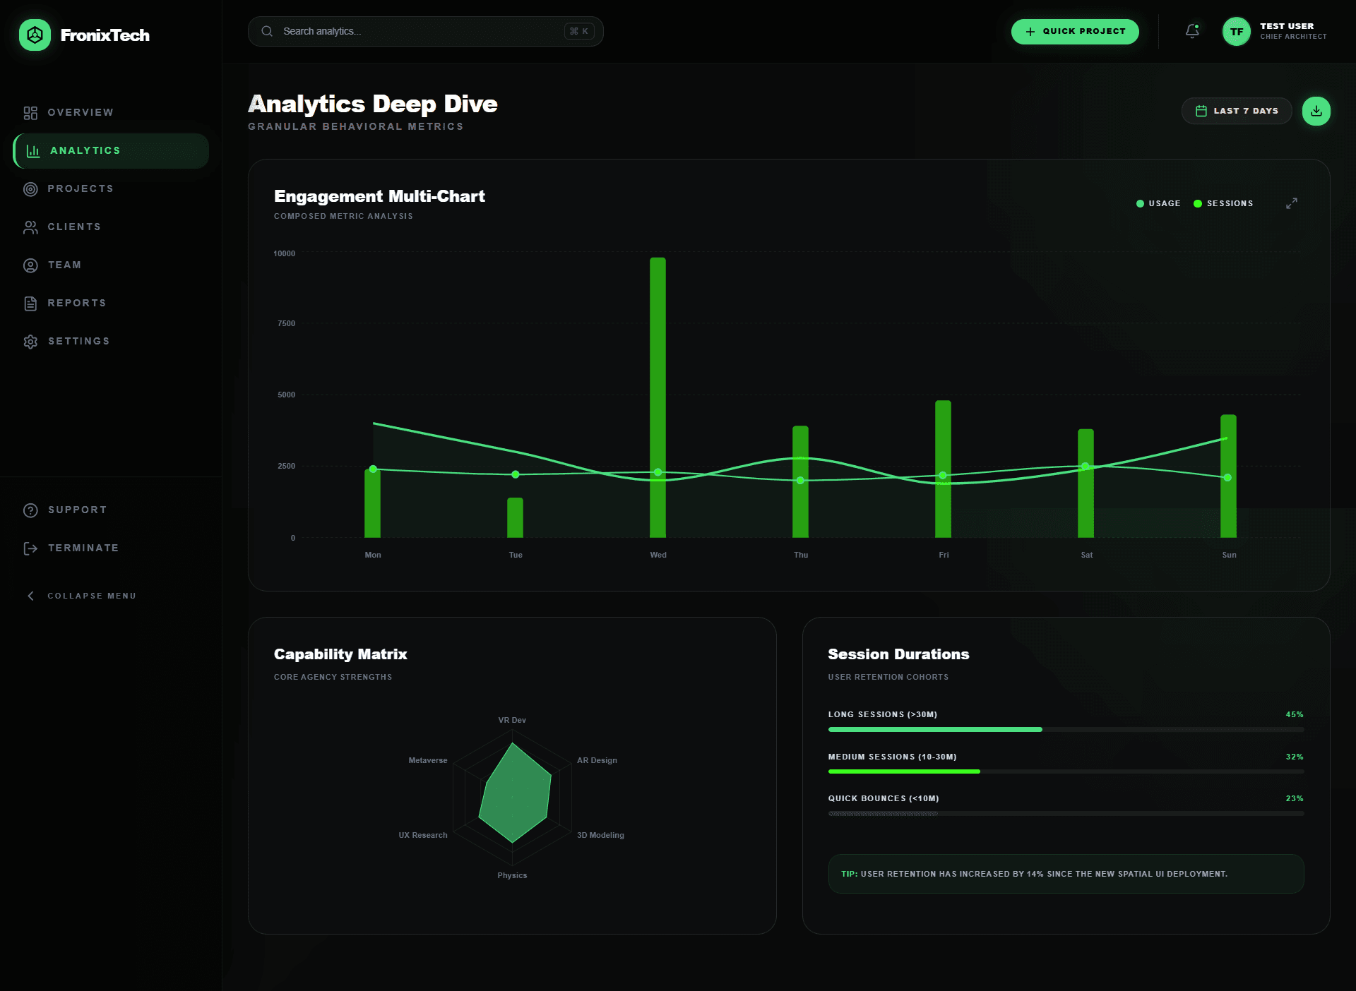Expand the Engagement Multi-Chart to fullscreen

coord(1291,203)
